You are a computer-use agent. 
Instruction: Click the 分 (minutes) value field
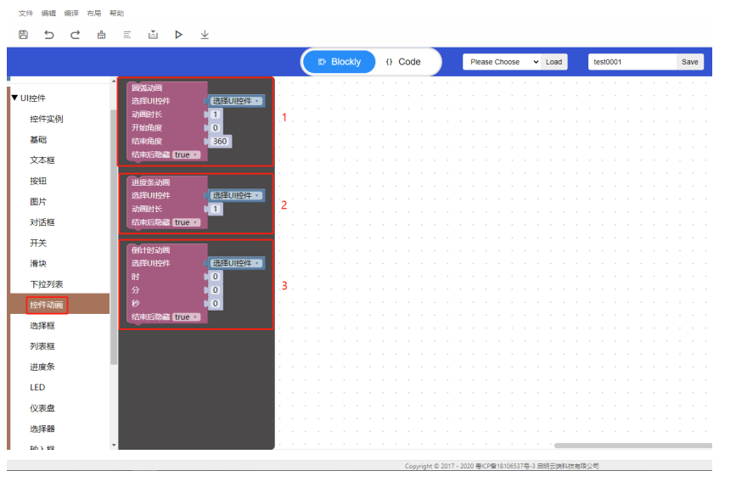tap(215, 290)
